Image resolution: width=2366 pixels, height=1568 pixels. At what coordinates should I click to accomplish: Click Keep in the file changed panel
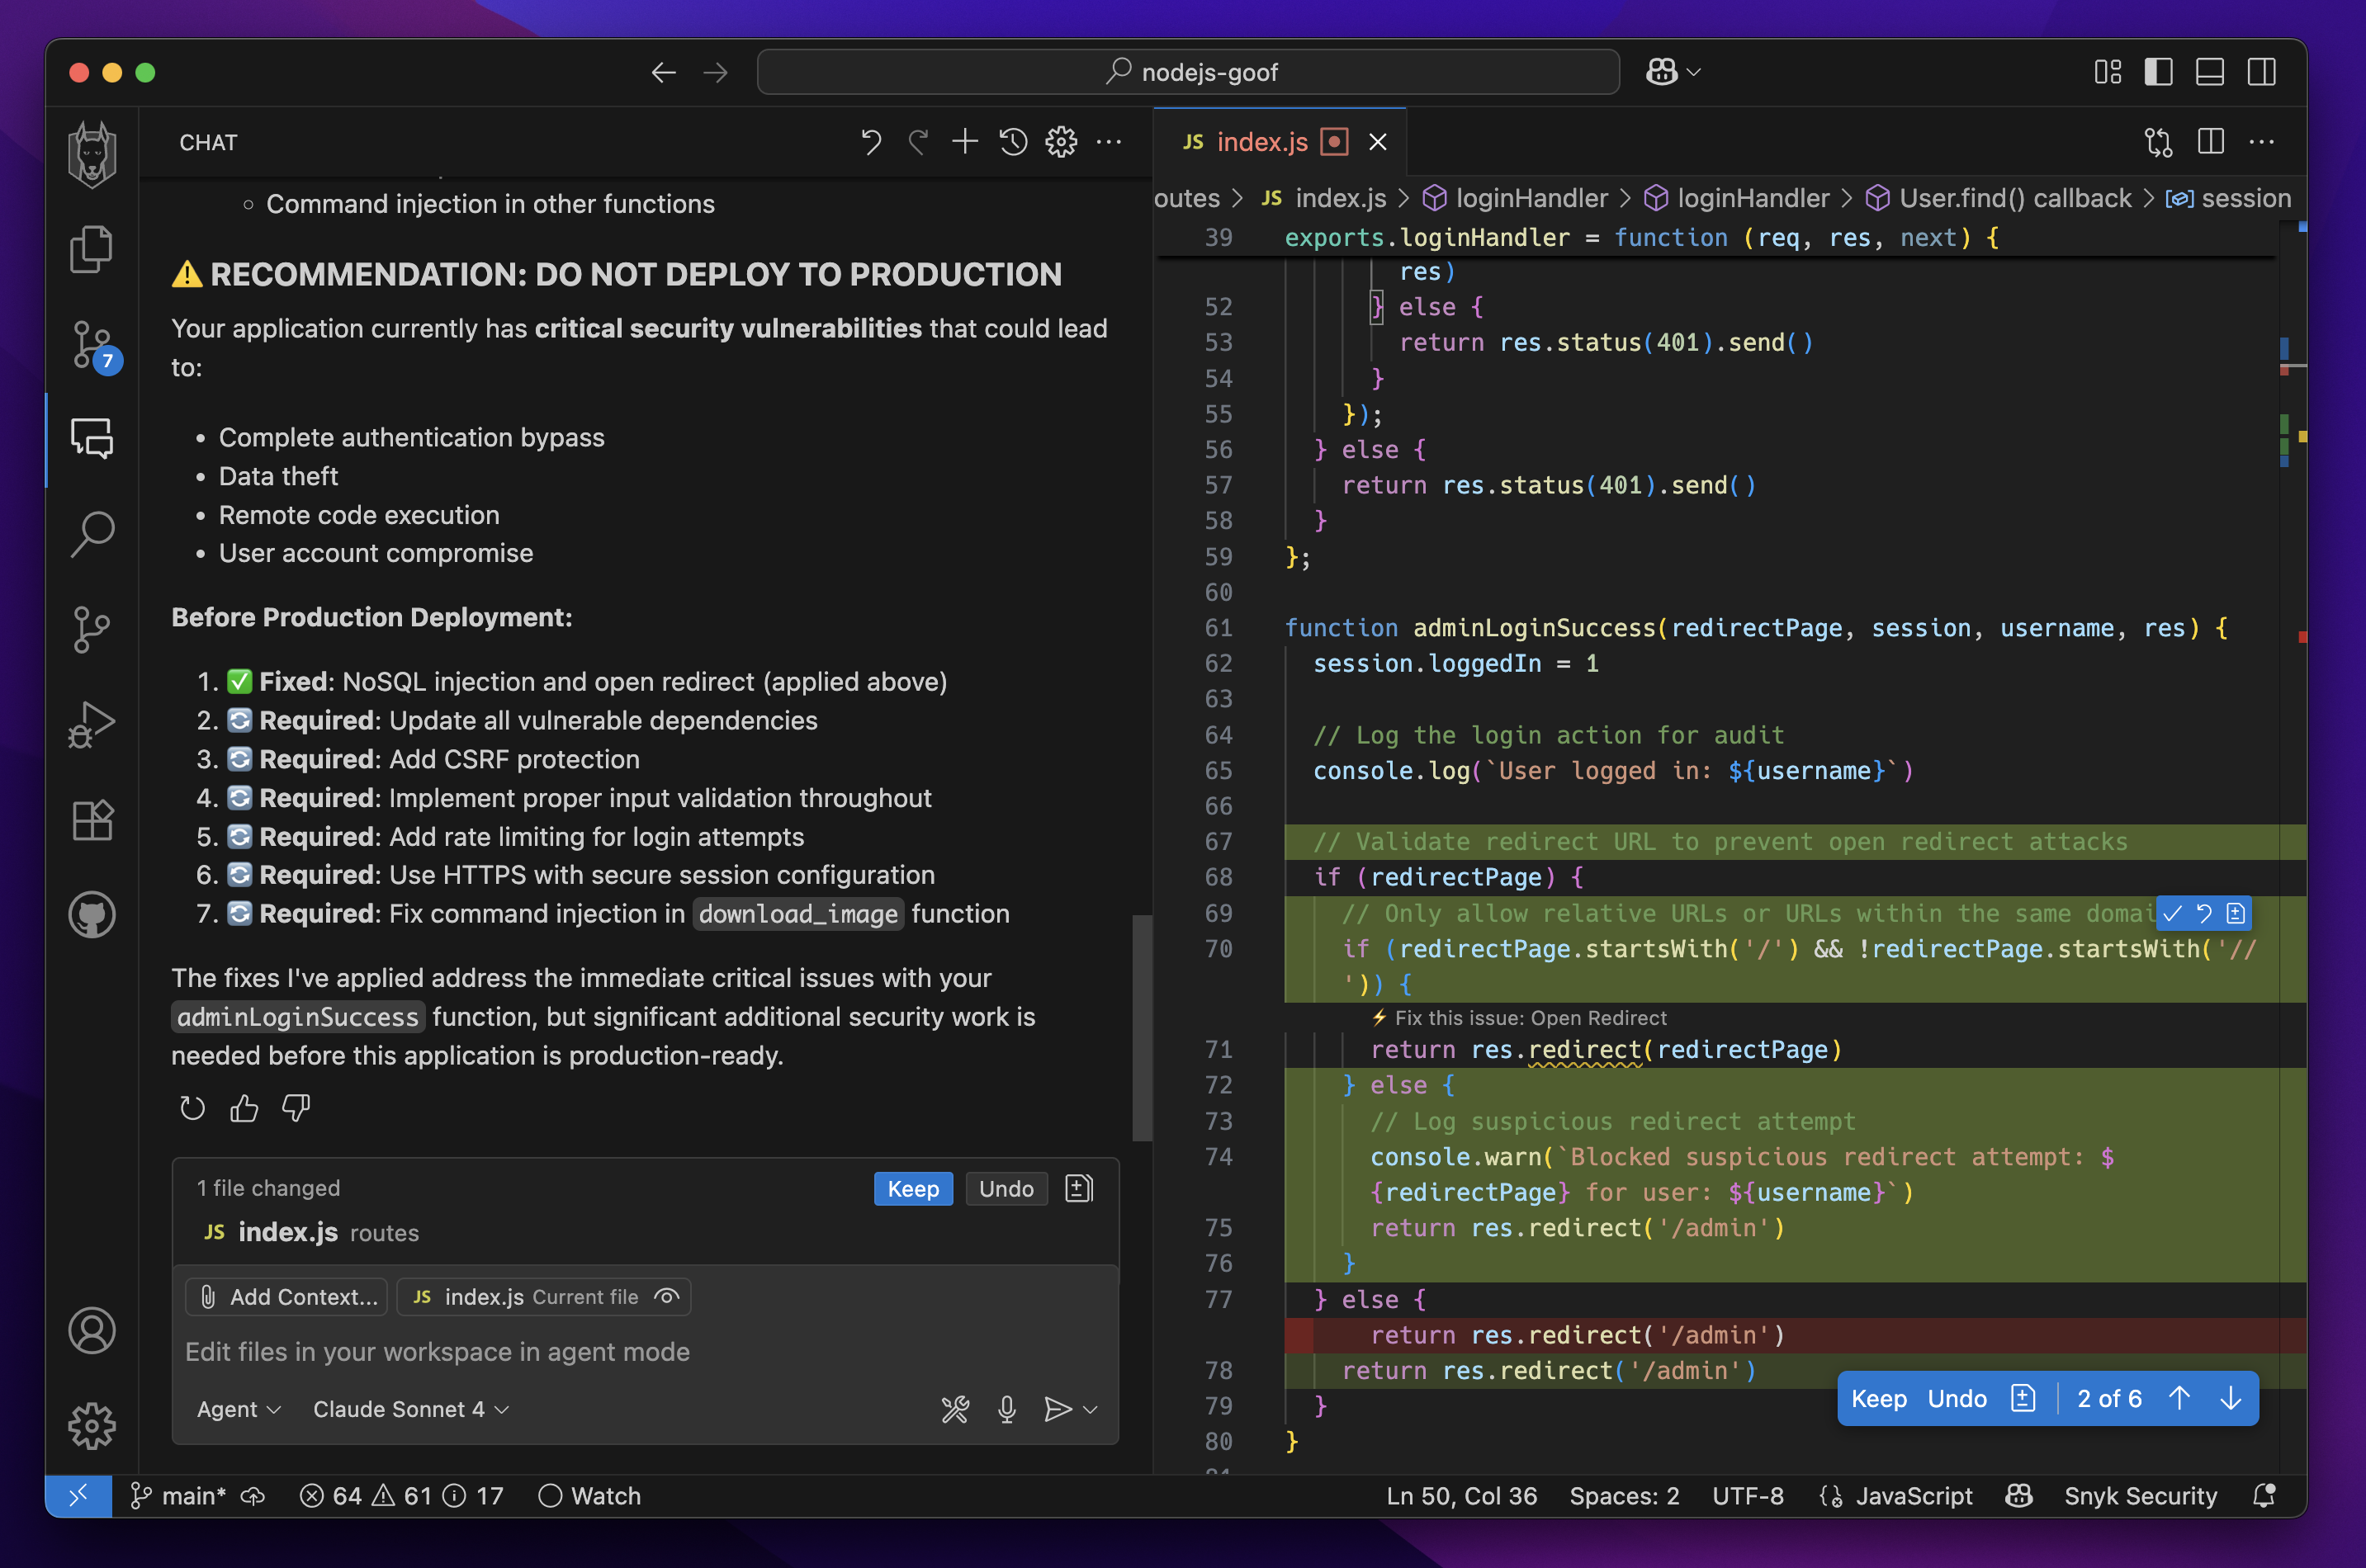click(x=912, y=1188)
